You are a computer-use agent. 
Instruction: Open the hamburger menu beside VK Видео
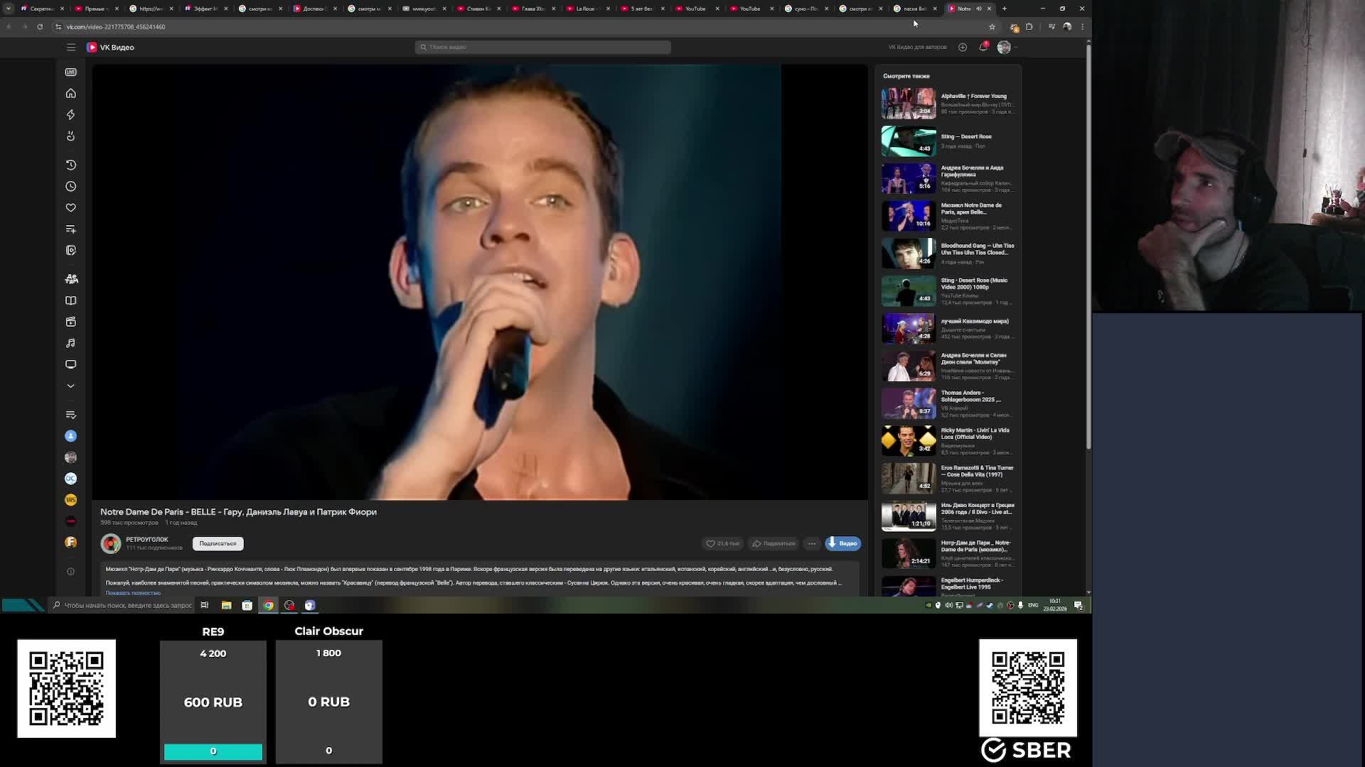(71, 48)
